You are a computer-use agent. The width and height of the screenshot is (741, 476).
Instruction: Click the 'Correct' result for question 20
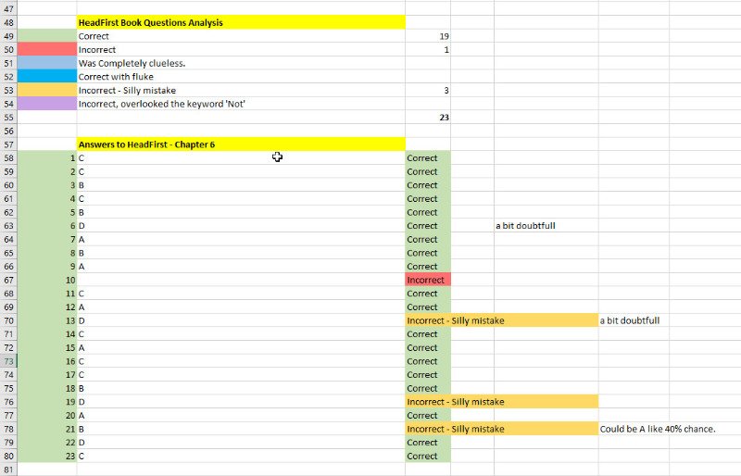click(428, 416)
